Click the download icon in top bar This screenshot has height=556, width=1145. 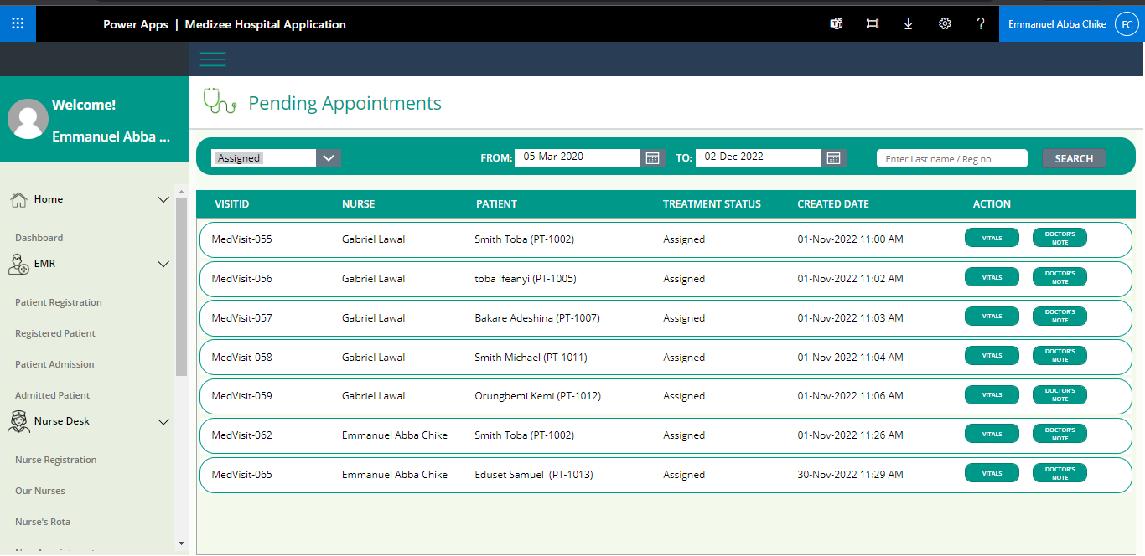pos(909,24)
